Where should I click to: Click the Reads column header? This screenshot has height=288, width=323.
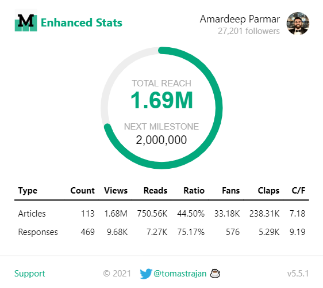pos(155,190)
